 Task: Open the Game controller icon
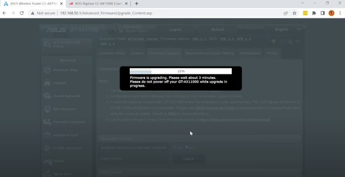(x=47, y=161)
